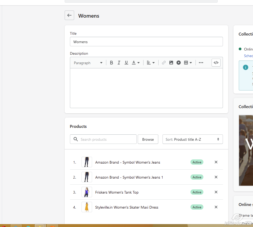Screen dimensions: 253x227
Task: Open Symbol Women's Jeans 1 thumbnail
Action: (x=87, y=177)
